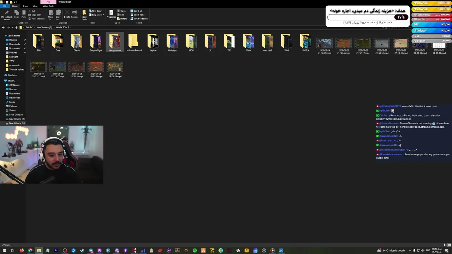Open the warcraft3 folder
452x254 pixels.
(267, 43)
